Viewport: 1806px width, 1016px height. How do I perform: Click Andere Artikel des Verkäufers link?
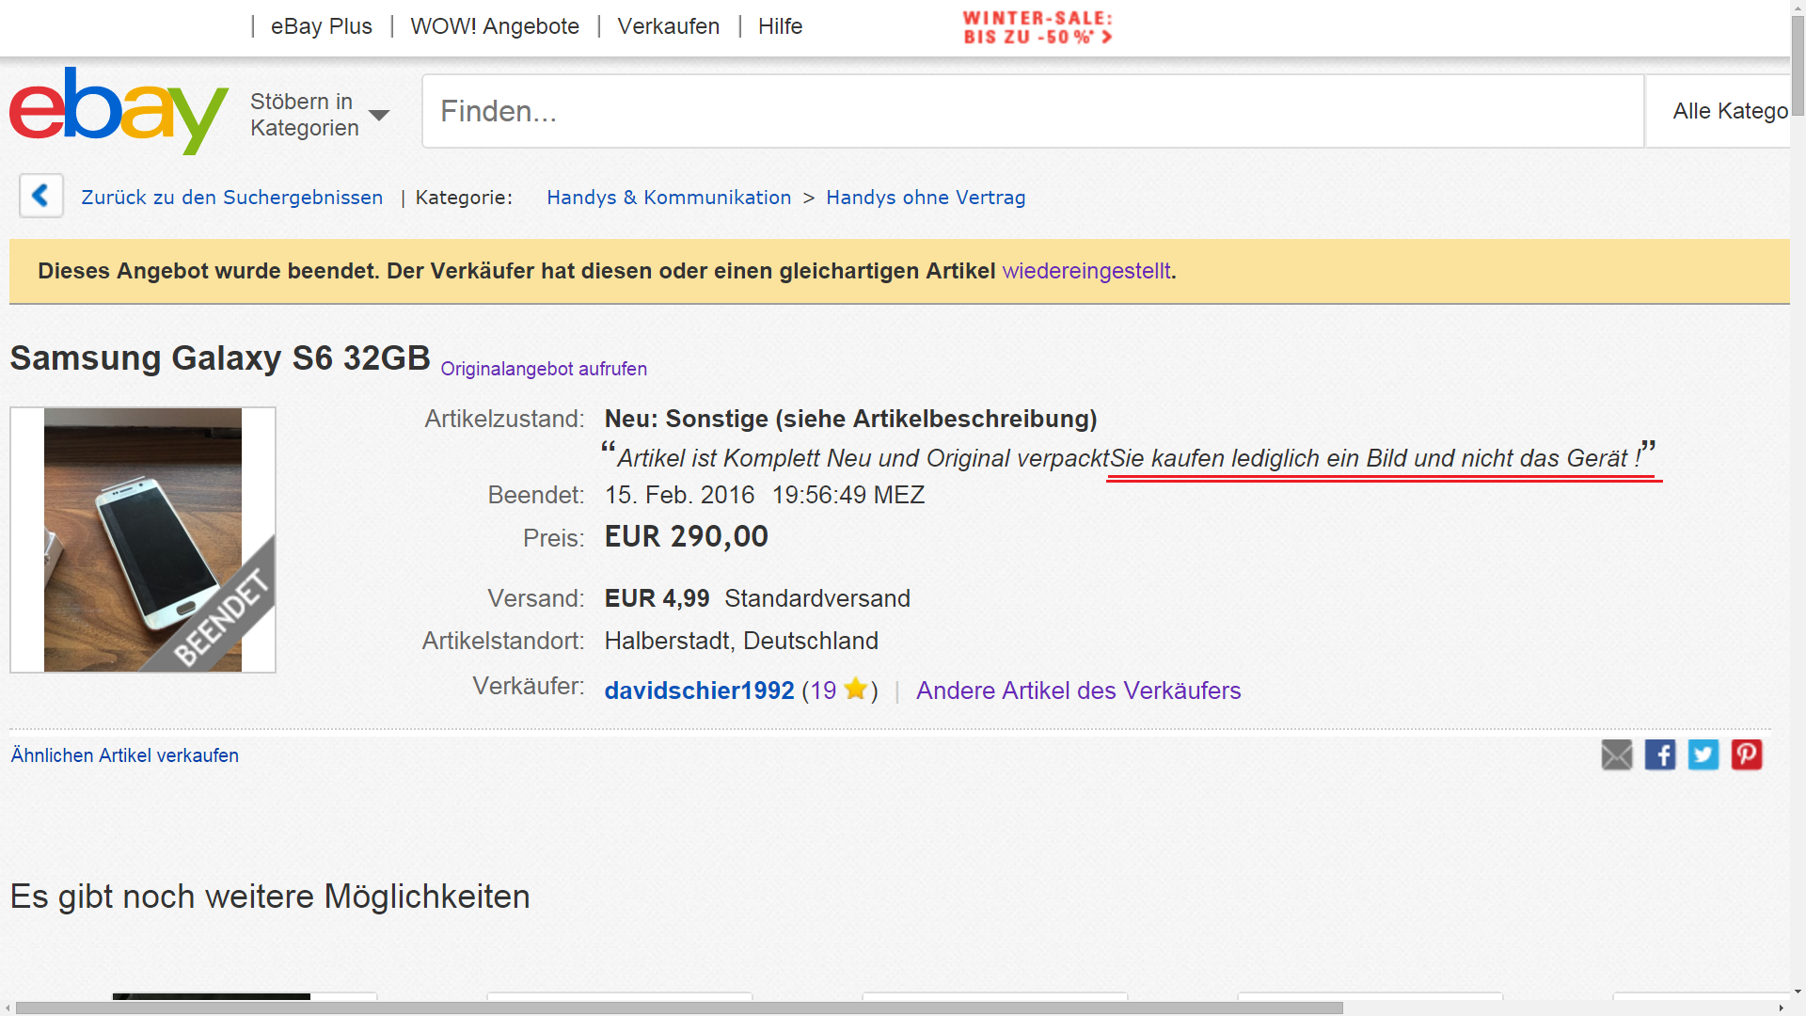1078,691
